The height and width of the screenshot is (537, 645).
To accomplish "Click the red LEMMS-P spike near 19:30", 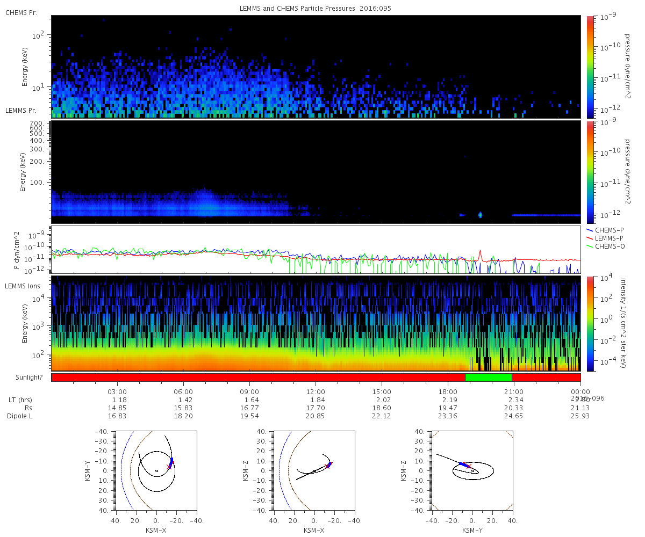I will point(480,253).
